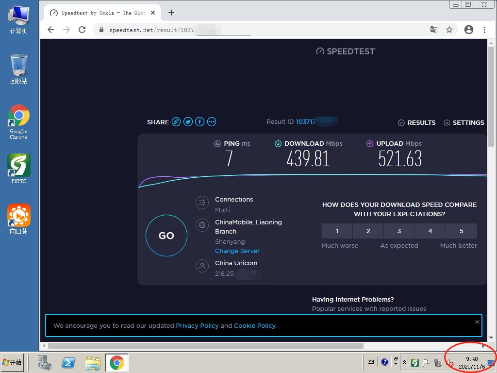Screen dimensions: 497x373
Task: Rate download speed as 5
Action: click(x=462, y=231)
